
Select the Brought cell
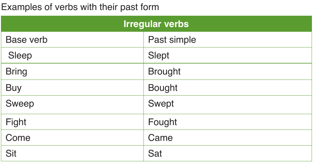(x=228, y=72)
